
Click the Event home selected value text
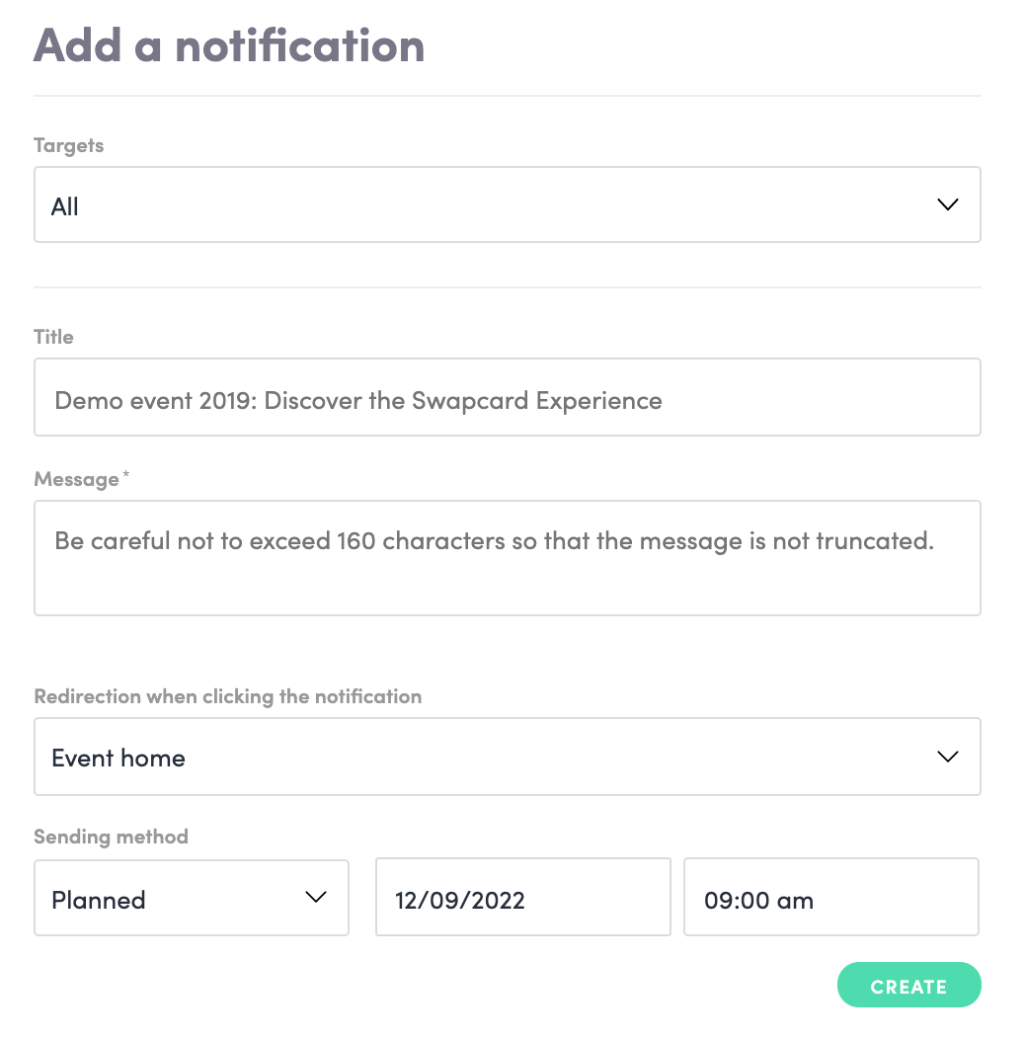(x=118, y=758)
